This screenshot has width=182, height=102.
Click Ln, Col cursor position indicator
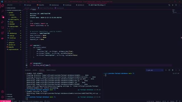pos(150,101)
